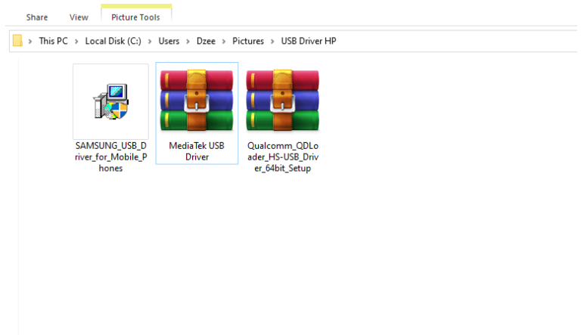
Task: Switch to the View ribbon tab
Action: pos(79,17)
